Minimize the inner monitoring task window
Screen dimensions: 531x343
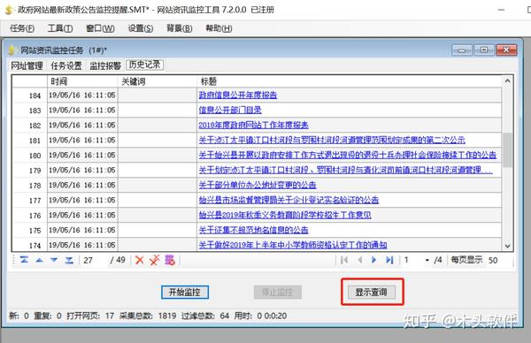tap(461, 50)
